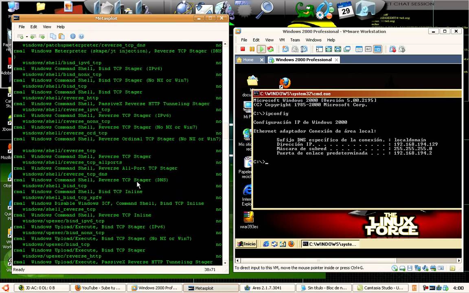Open the wrar393es installer on VM desktop
Screen dimensions: 469x293
coord(249,220)
